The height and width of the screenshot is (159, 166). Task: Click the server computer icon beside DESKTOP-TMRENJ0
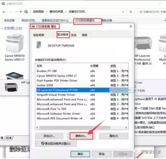point(39,45)
